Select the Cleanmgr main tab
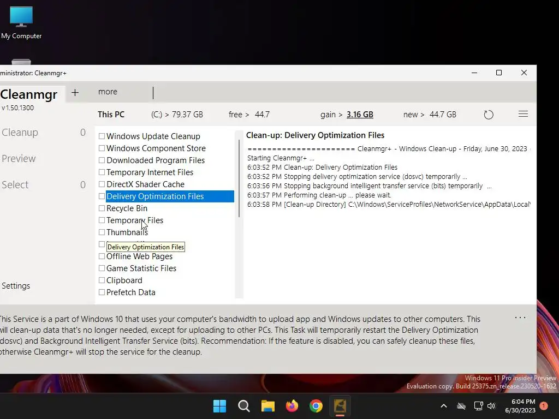559x419 pixels. click(x=29, y=94)
